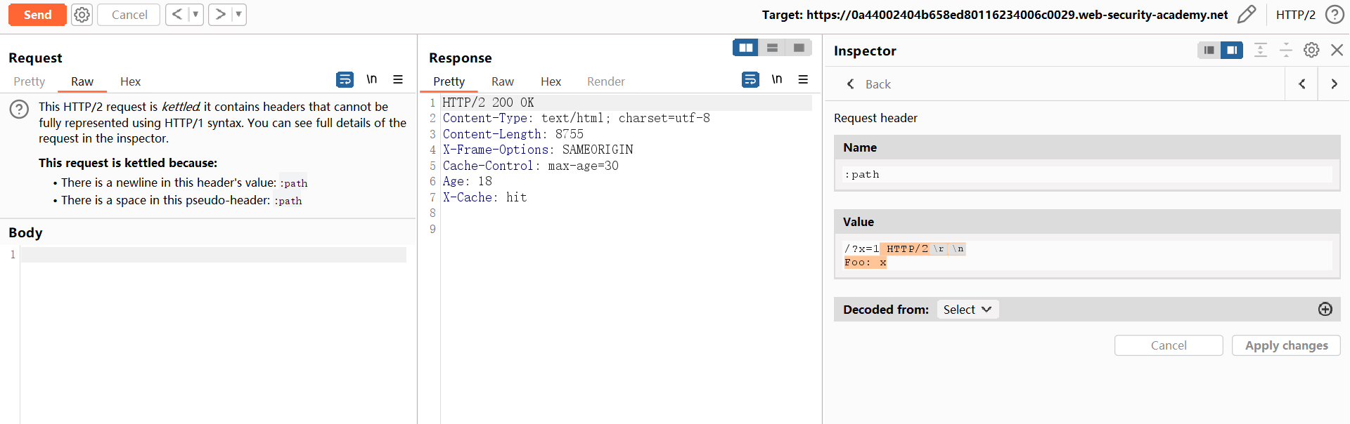Open the history forward dropdown arrow
The width and height of the screenshot is (1350, 424).
pyautogui.click(x=238, y=15)
